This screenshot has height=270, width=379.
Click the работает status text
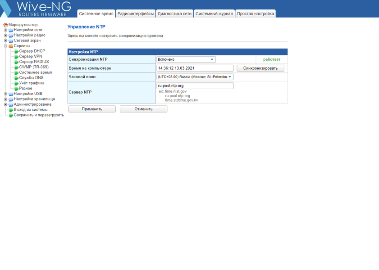[x=272, y=59]
